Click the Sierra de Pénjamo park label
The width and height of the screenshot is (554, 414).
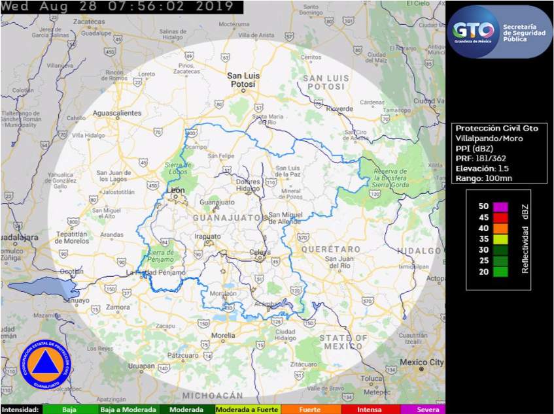(160, 256)
